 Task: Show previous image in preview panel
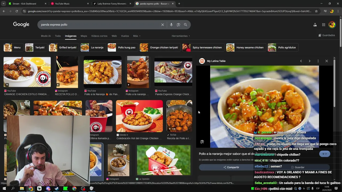click(301, 61)
